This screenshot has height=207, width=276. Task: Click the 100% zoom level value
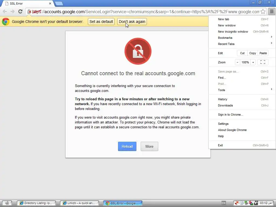tap(245, 62)
